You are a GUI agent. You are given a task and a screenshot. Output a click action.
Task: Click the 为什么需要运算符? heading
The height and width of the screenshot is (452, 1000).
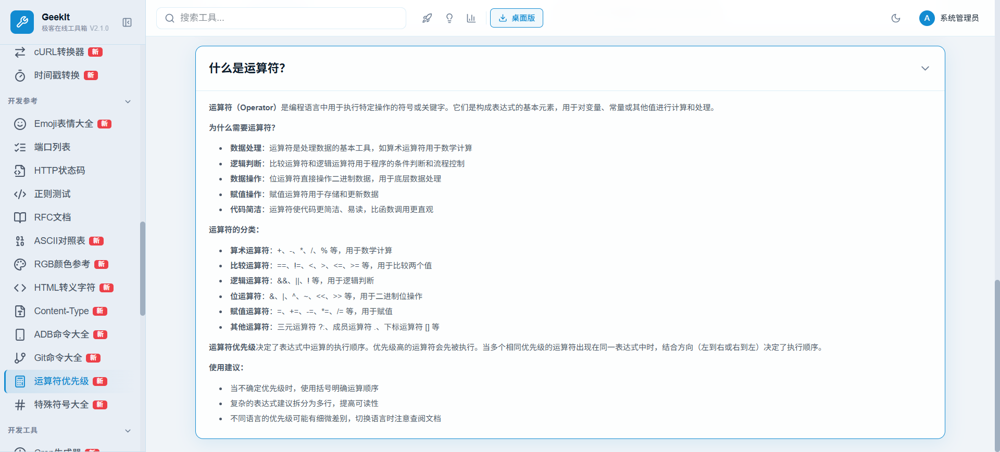[242, 127]
